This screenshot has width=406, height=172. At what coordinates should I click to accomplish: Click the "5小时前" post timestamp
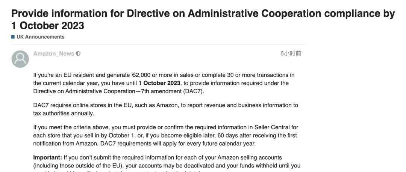291,54
